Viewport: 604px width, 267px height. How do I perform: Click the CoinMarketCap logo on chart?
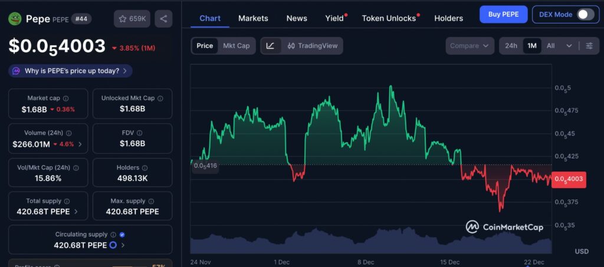click(x=504, y=227)
